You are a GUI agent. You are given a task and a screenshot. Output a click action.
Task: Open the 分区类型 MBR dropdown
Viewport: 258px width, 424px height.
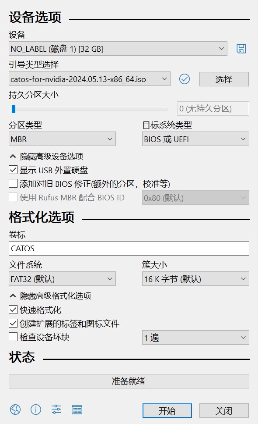[x=62, y=139]
